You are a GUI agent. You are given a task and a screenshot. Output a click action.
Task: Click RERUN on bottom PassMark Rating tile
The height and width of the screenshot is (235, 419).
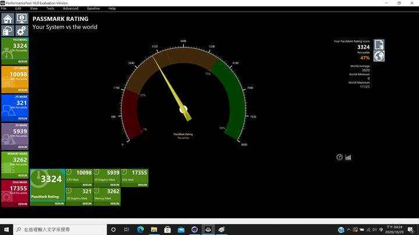(59, 204)
